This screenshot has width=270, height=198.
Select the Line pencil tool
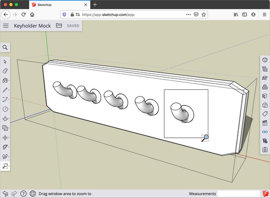5,90
